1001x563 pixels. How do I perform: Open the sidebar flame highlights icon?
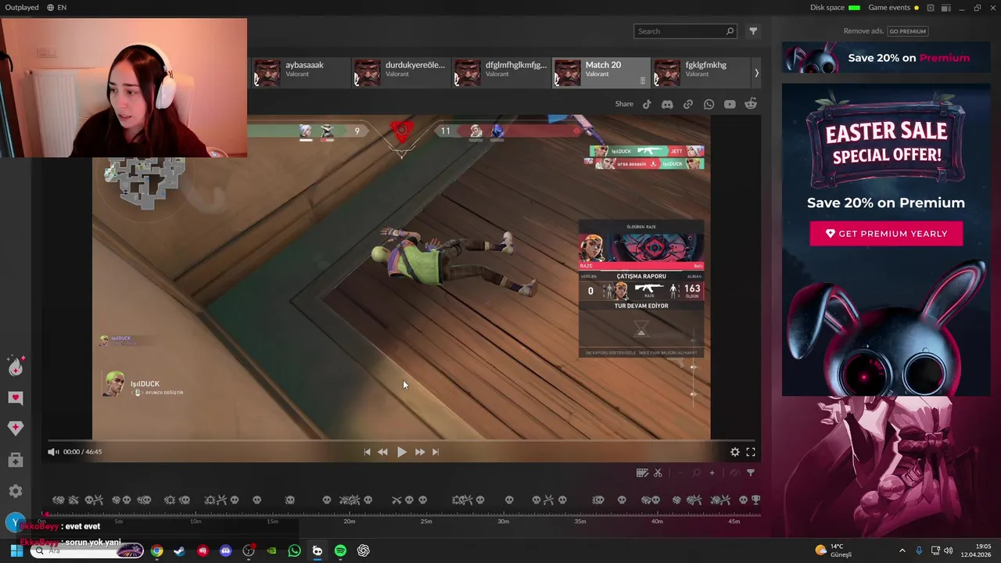tap(16, 366)
